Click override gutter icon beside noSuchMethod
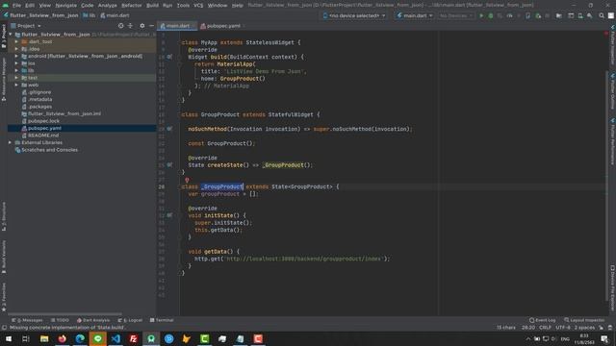The image size is (616, 346). [169, 129]
